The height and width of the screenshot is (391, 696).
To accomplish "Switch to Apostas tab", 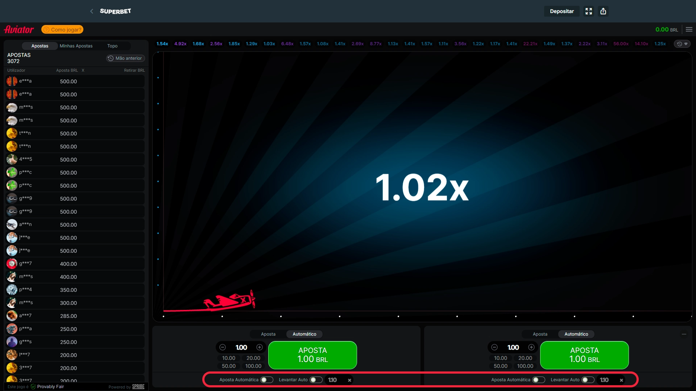I will pyautogui.click(x=40, y=46).
